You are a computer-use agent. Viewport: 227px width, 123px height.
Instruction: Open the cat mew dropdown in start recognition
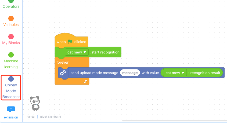click(x=77, y=52)
